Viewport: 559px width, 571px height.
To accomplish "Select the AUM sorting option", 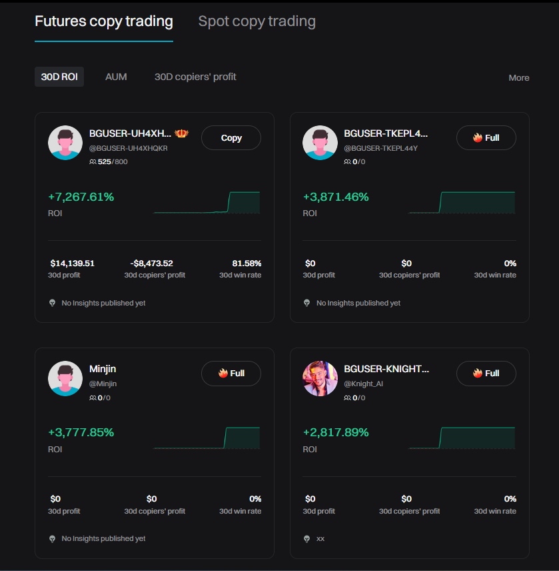I will [x=115, y=77].
